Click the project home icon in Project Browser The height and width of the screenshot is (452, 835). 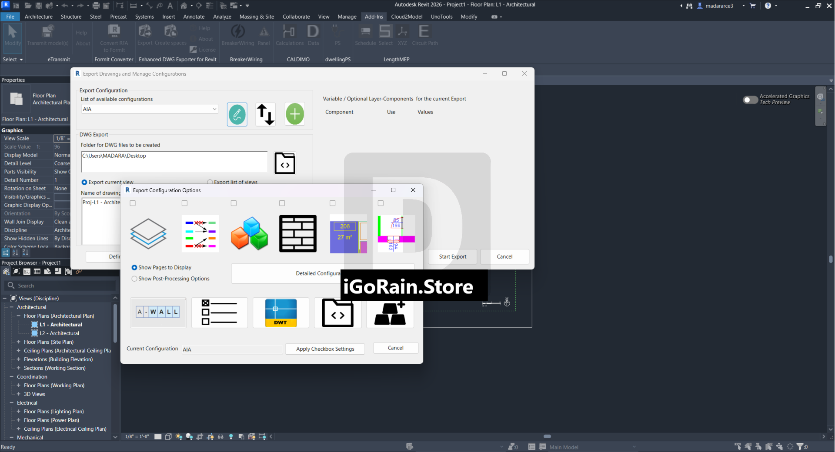coord(6,272)
